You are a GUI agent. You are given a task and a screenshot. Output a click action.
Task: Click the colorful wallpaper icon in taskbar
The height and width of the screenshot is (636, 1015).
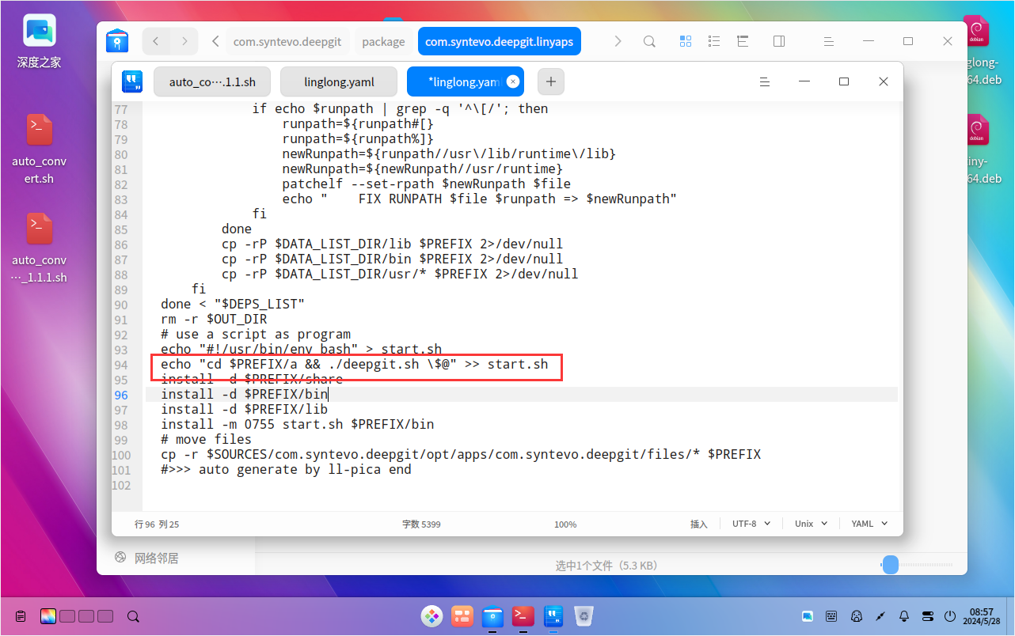point(48,616)
